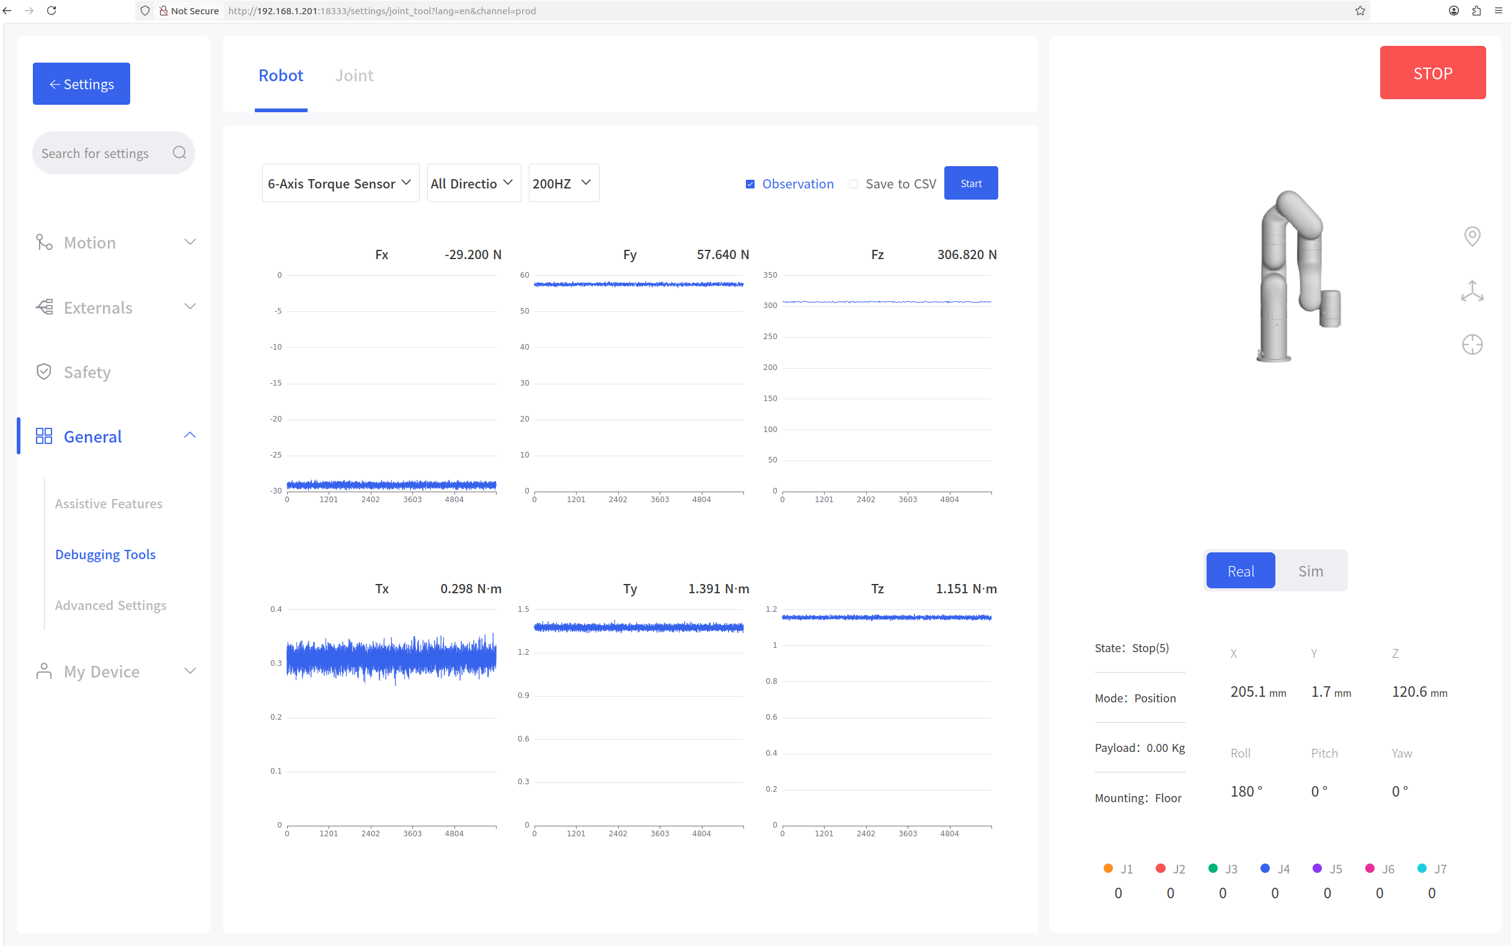
Task: Click the J6 pink color dot
Action: (1370, 869)
